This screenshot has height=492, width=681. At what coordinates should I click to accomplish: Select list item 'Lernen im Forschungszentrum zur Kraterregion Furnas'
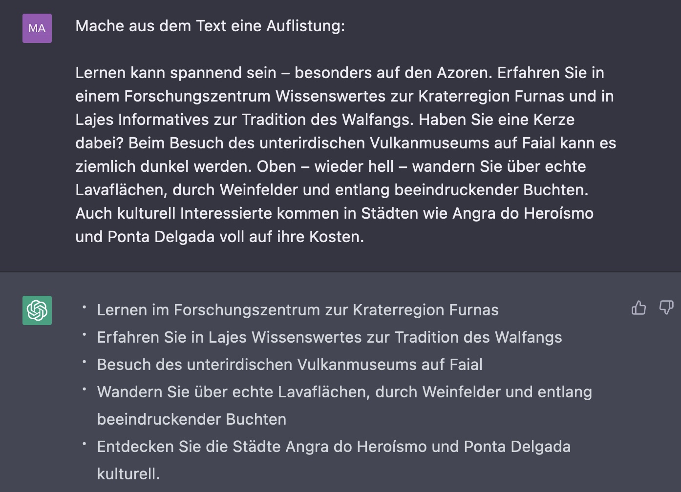[x=298, y=310]
